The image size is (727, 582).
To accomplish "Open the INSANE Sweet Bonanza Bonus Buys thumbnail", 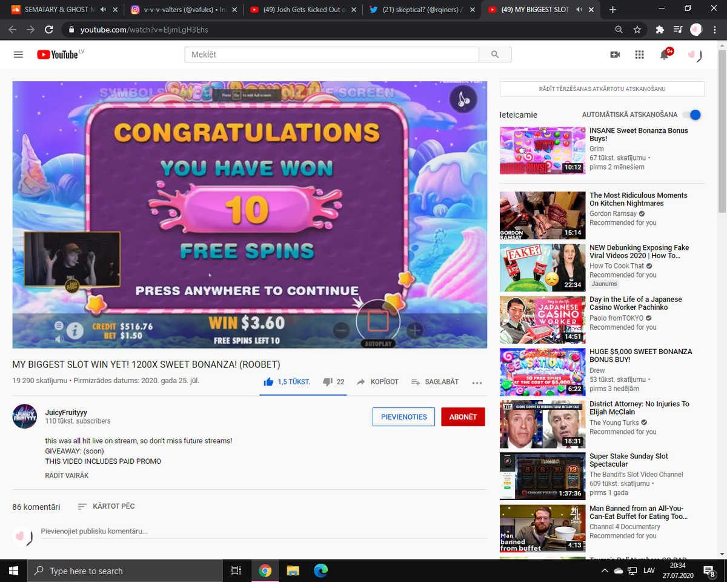I will [542, 150].
